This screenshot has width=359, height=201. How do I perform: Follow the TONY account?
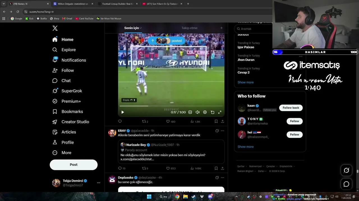tap(294, 121)
